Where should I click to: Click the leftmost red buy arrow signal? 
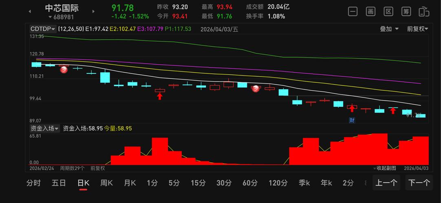(x=159, y=96)
